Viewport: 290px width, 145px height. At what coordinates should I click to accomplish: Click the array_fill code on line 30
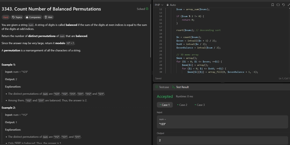coord(222,72)
